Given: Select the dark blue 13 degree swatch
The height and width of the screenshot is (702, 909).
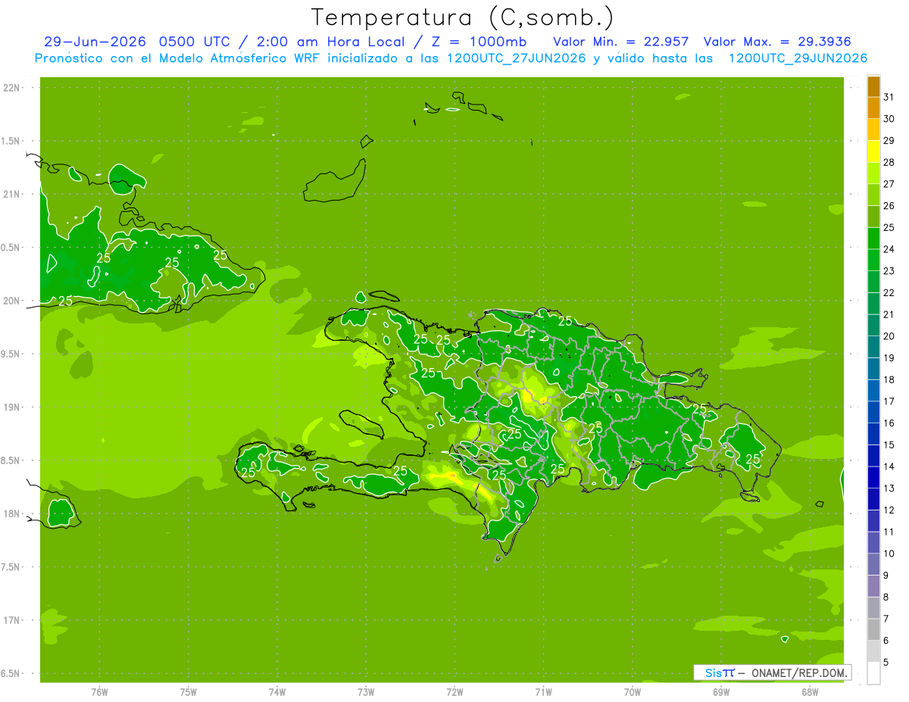Looking at the screenshot, I should click(873, 499).
